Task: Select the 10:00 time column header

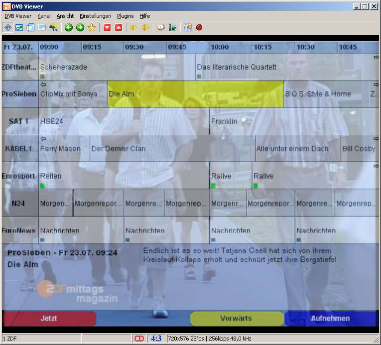Action: [x=231, y=47]
